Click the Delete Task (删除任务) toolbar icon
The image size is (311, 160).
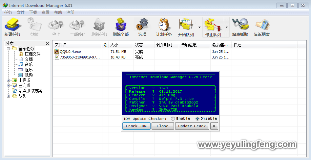[99, 25]
